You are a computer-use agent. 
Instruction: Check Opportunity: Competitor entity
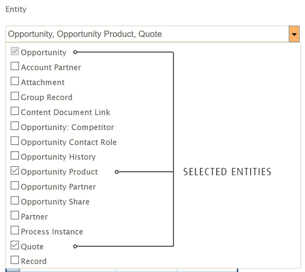coord(15,126)
